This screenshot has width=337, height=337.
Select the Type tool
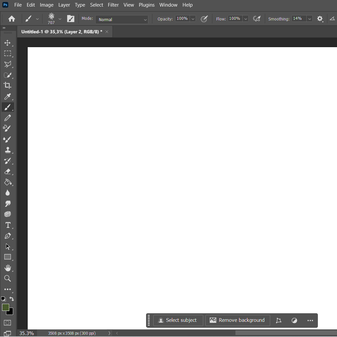(8, 225)
